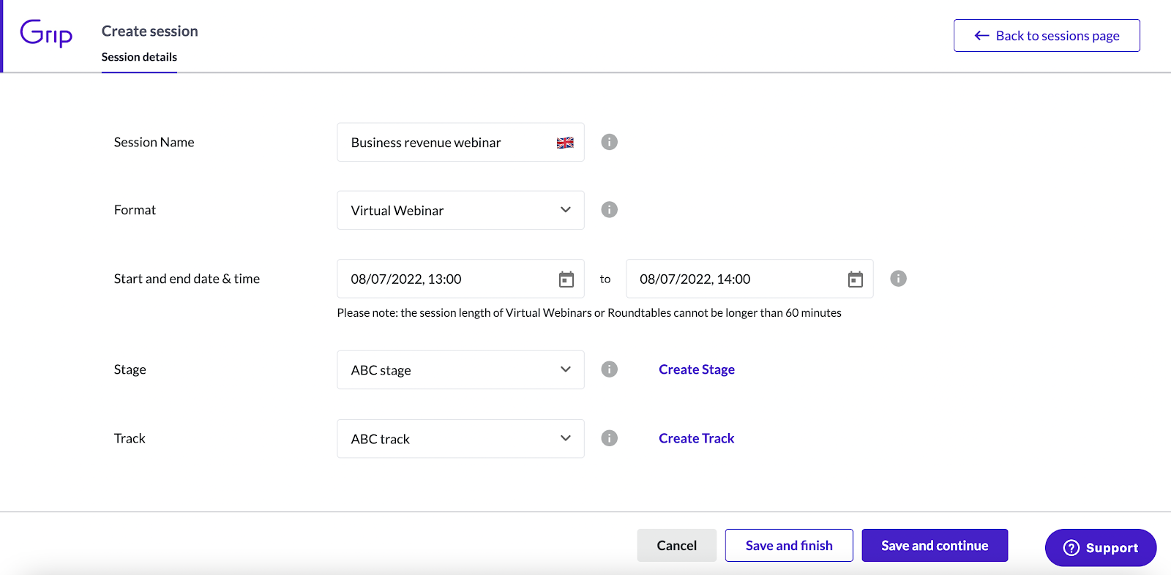Screen dimensions: 1171x575
Task: Open the start date calendar picker
Action: click(x=566, y=279)
